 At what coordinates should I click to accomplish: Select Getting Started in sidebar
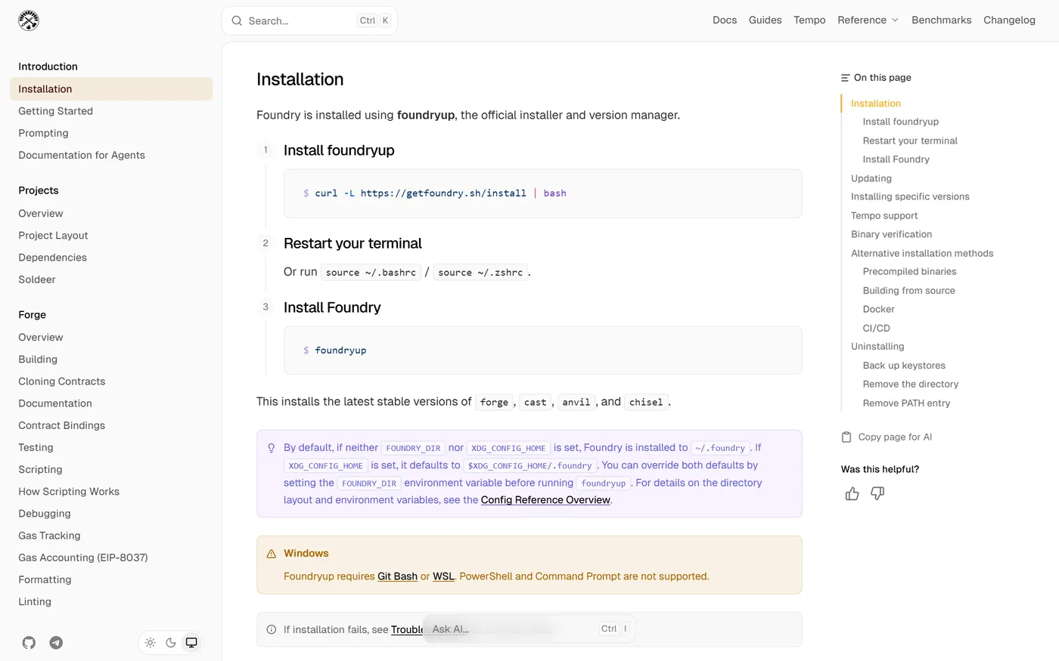pos(56,111)
